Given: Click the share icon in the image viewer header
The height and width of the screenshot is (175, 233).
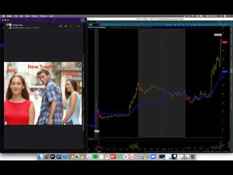Looking at the screenshot, I should click(66, 26).
